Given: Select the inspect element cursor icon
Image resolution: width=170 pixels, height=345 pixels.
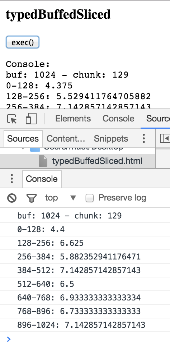Looking at the screenshot, I should point(12,119).
